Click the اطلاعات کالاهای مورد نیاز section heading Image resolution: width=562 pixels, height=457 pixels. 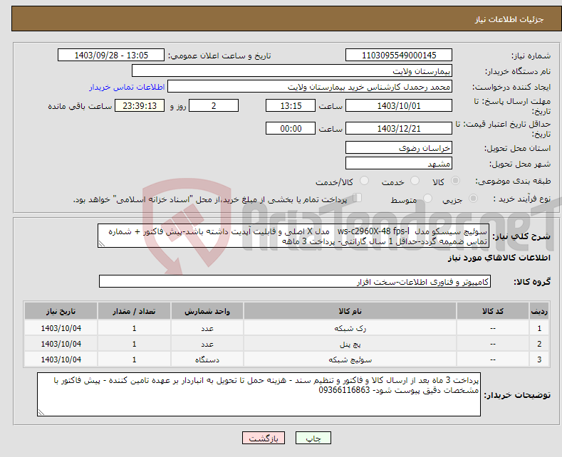[499, 258]
